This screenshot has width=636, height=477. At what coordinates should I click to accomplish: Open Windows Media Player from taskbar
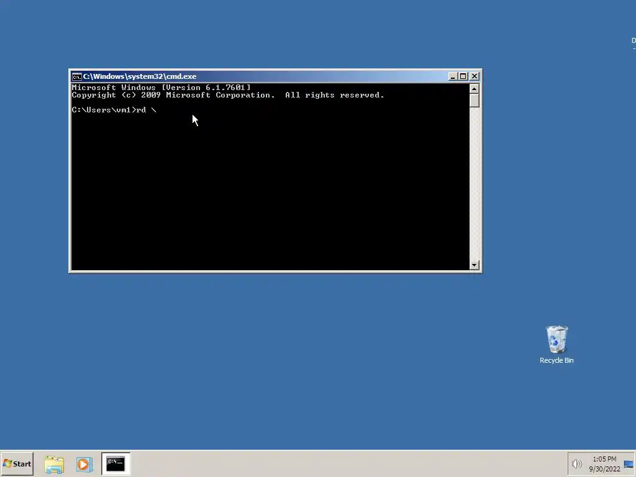point(84,464)
